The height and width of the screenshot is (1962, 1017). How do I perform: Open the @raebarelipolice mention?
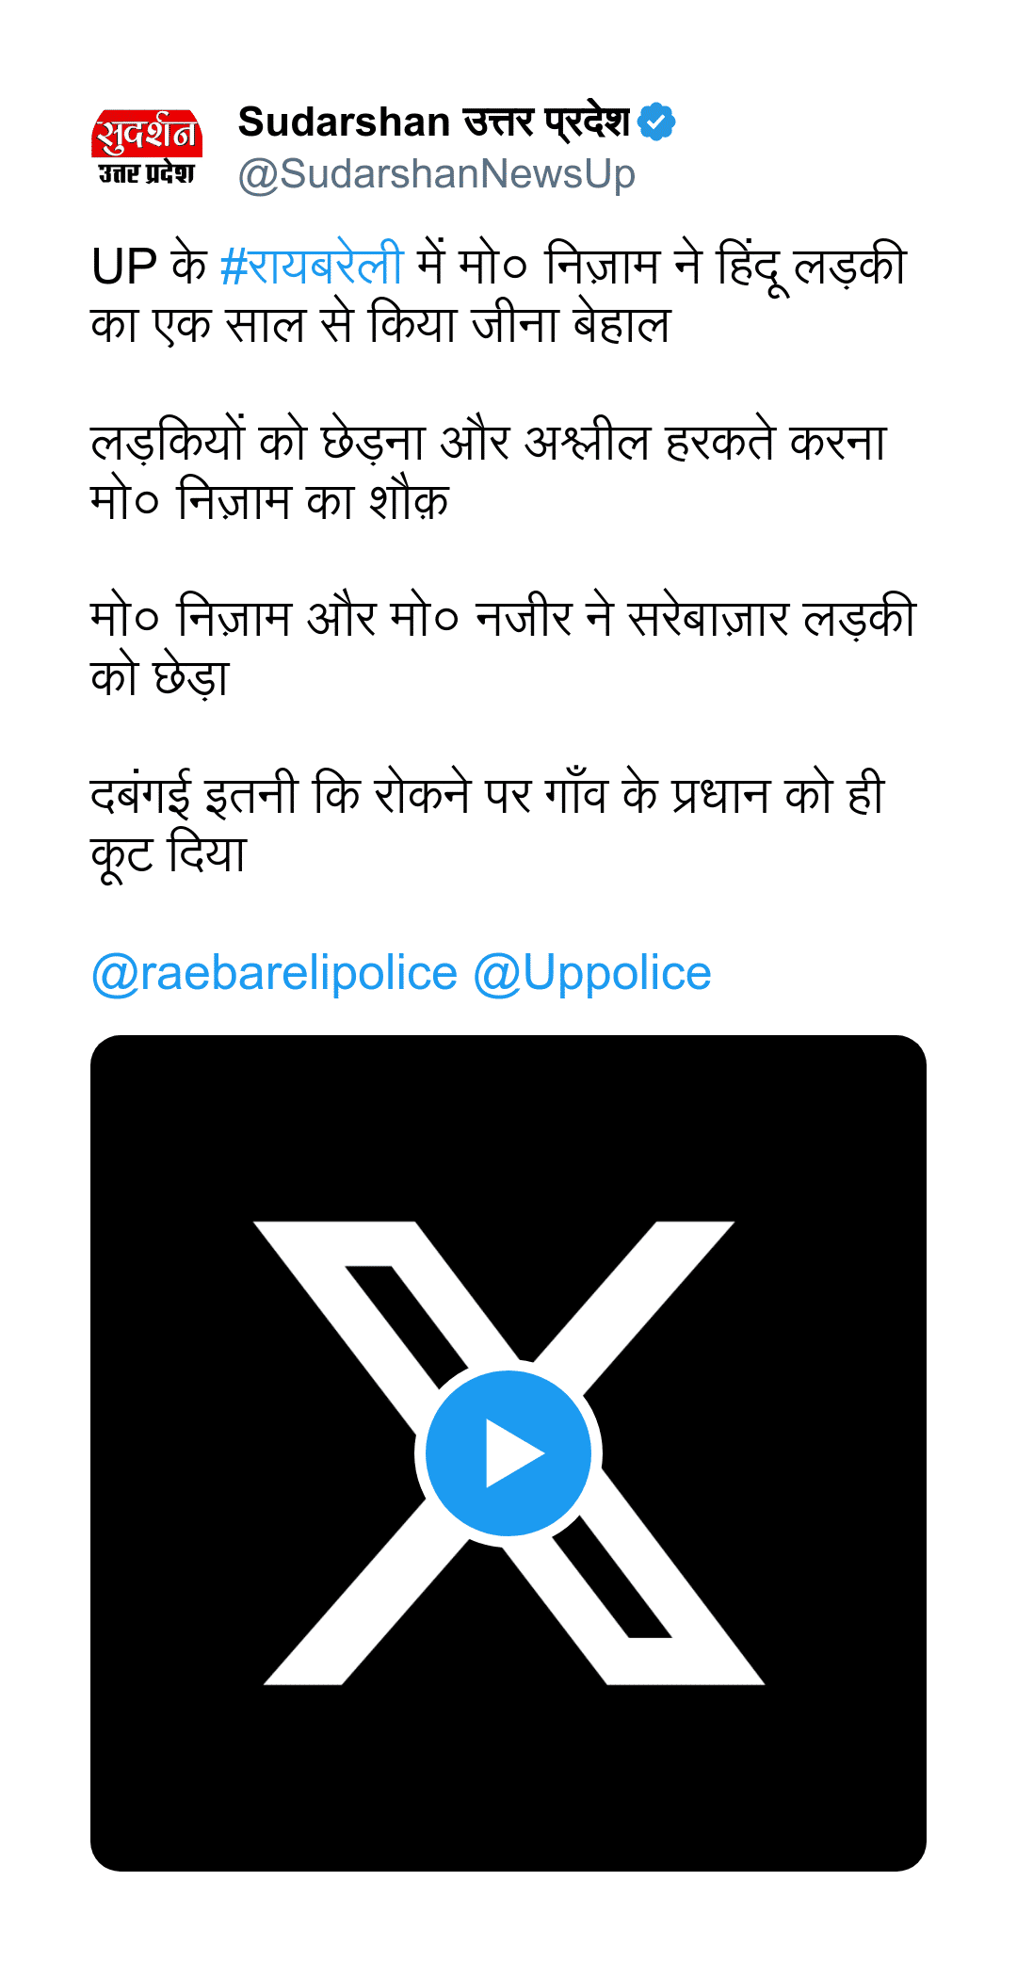click(x=274, y=973)
